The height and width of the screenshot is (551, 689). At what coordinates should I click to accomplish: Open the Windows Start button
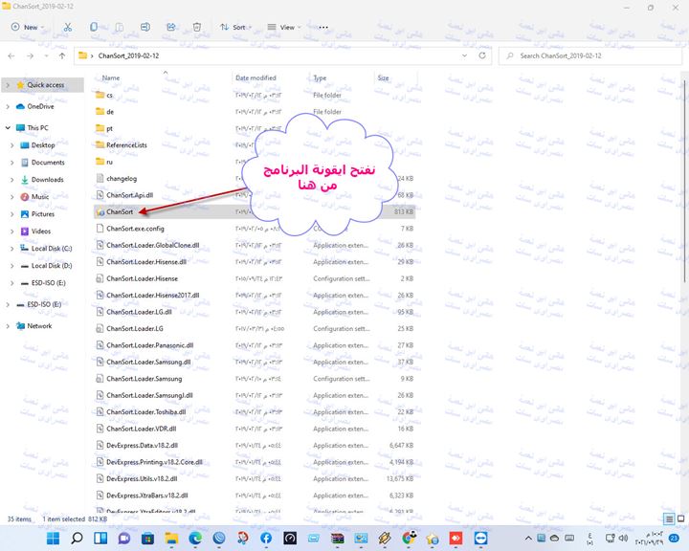[x=54, y=539]
